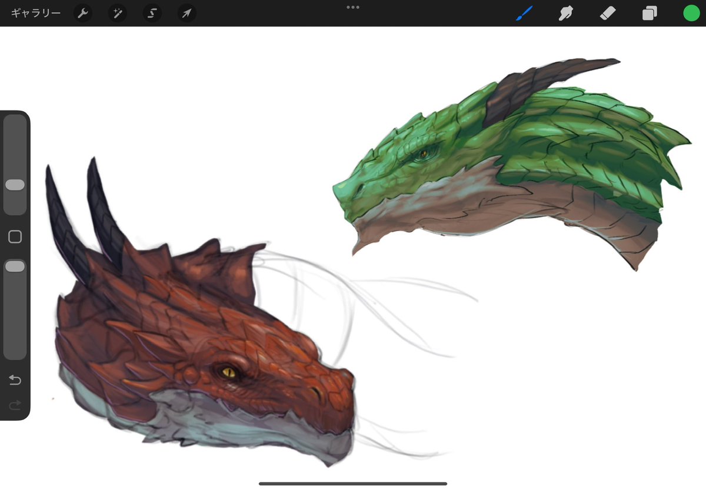Select the Eraser tool
Image resolution: width=706 pixels, height=490 pixels.
608,13
